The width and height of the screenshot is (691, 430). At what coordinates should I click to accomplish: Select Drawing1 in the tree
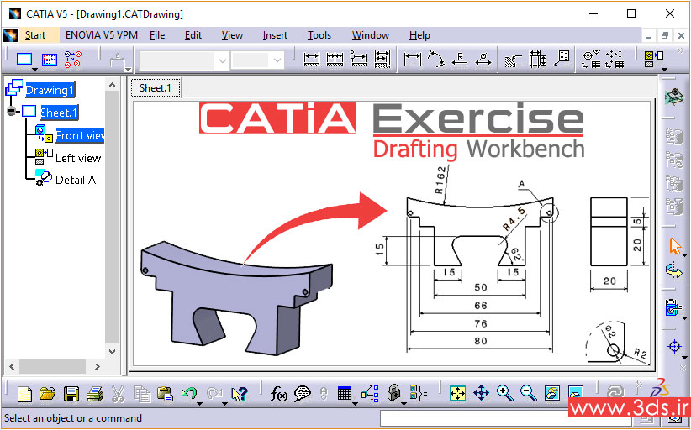[50, 90]
